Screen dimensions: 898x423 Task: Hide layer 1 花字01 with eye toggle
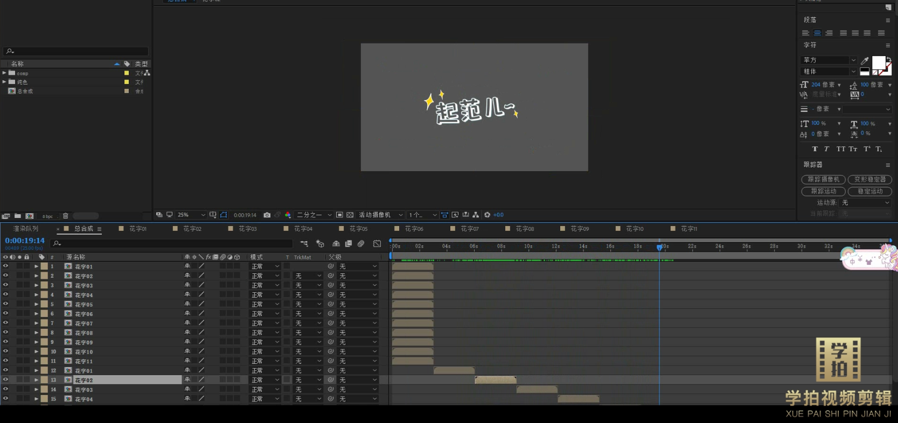(5, 266)
